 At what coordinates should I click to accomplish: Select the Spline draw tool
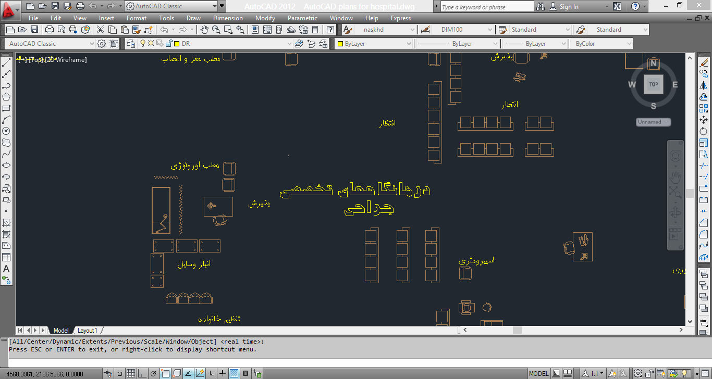(6, 154)
